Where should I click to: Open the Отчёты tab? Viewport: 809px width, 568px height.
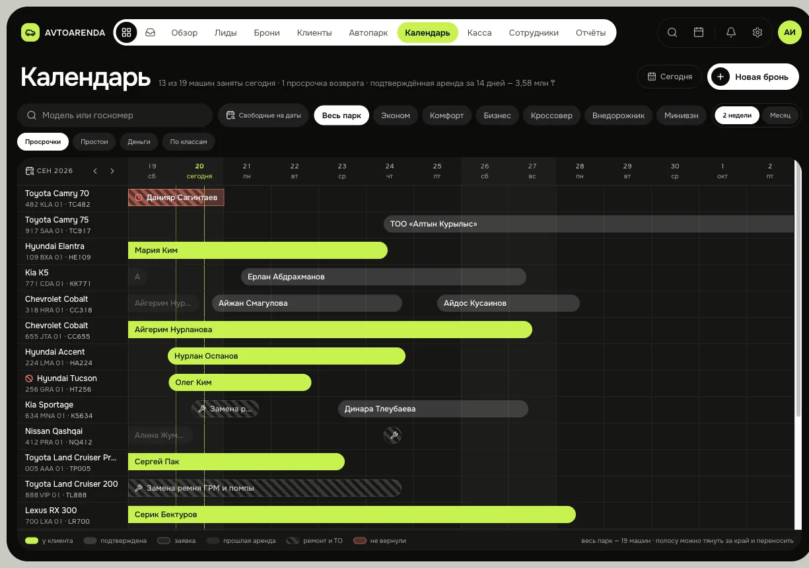[x=590, y=32]
